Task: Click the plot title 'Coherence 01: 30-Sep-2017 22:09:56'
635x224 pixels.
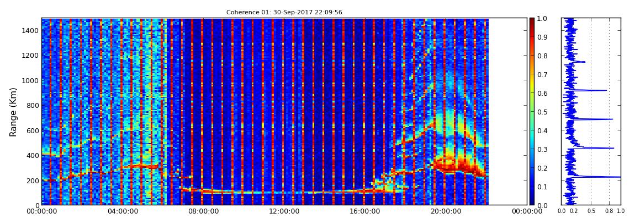Action: click(284, 13)
